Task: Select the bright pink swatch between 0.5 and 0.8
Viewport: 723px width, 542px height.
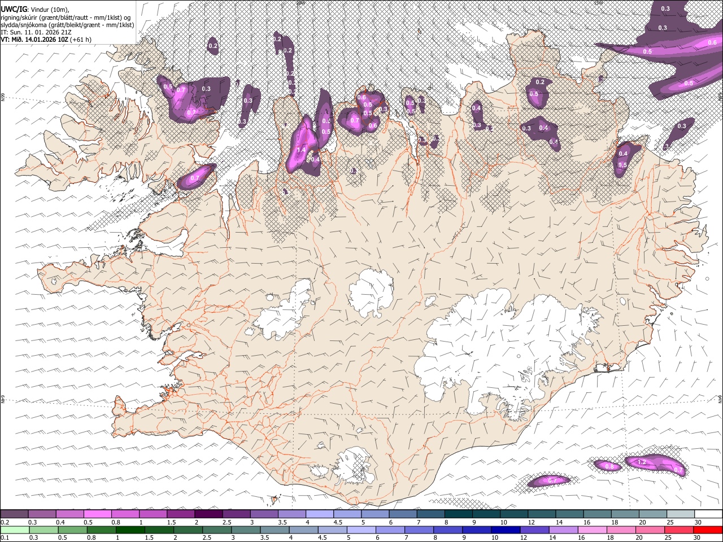Action: (x=98, y=514)
